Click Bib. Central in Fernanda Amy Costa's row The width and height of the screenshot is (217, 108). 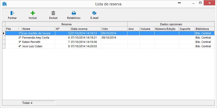[203, 38]
